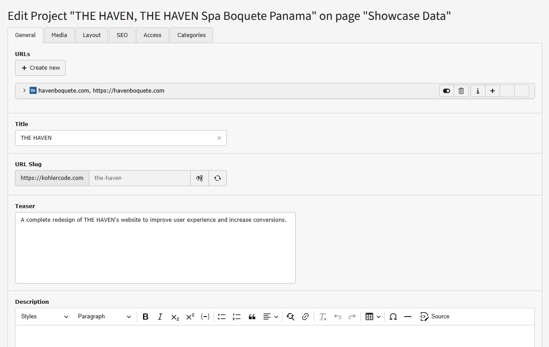Open the Layout tab
Viewport: 549px width, 347px height.
click(x=92, y=35)
